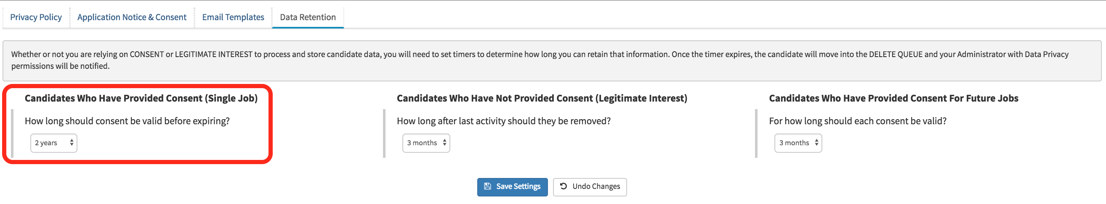Click the Undo Changes button
The height and width of the screenshot is (204, 1106).
(x=590, y=187)
